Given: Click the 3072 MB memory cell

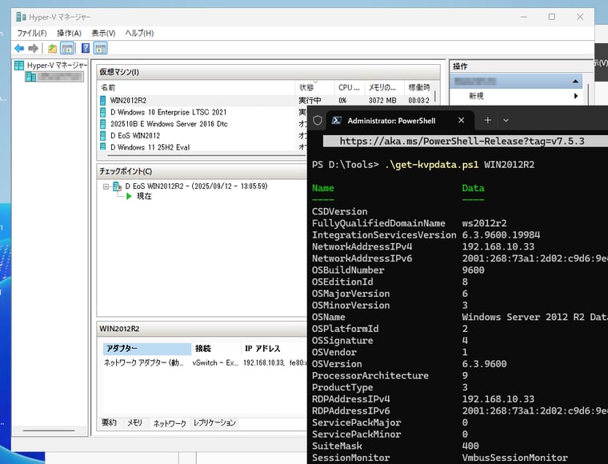Looking at the screenshot, I should pyautogui.click(x=382, y=101).
